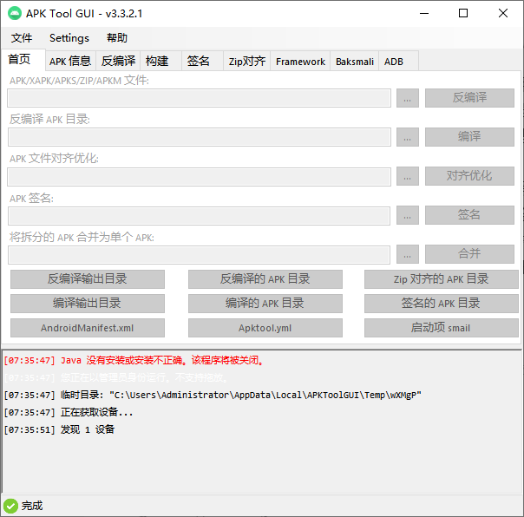This screenshot has width=524, height=517.
Task: Click the green Android app icon in title bar
Action: click(x=15, y=13)
